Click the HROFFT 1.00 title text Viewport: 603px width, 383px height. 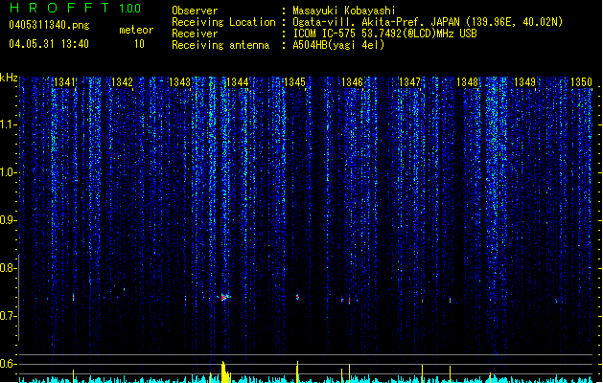(76, 8)
